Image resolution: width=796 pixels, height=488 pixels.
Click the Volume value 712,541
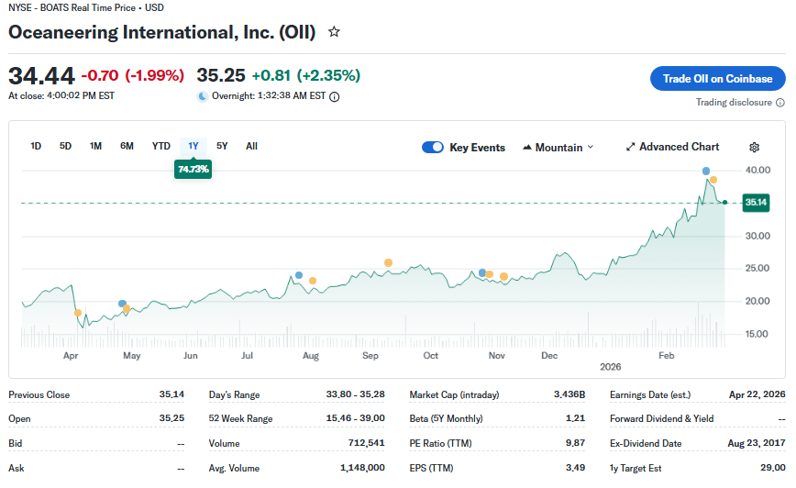tap(367, 443)
